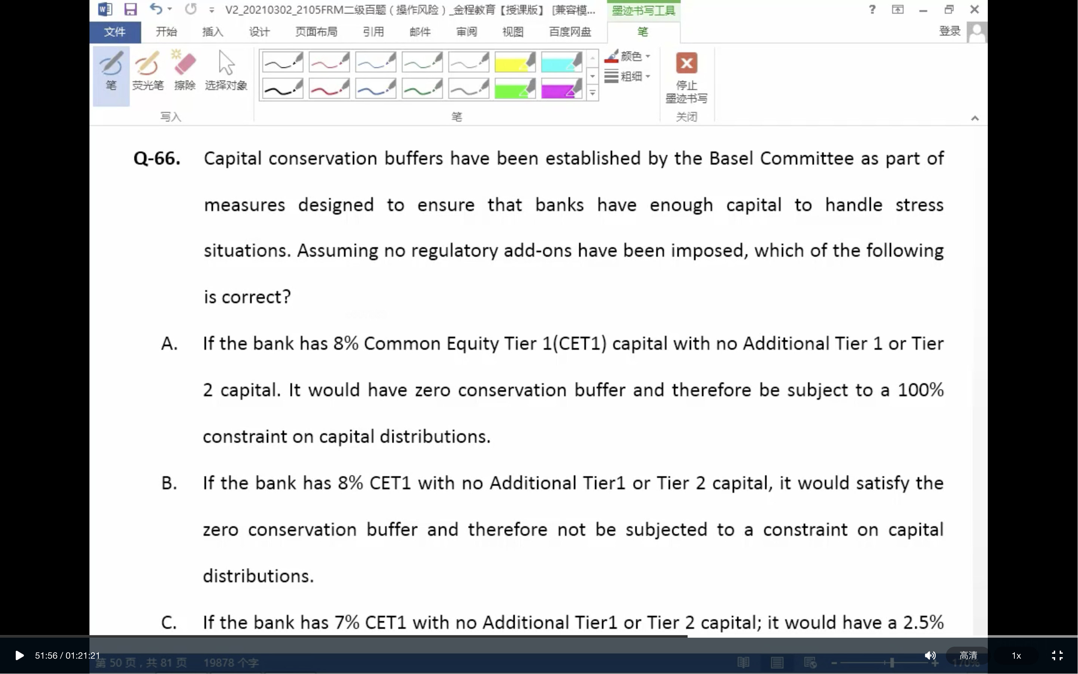Click the page indicator 第 50 页, 共 81 页
This screenshot has width=1078, height=674.
click(x=141, y=663)
